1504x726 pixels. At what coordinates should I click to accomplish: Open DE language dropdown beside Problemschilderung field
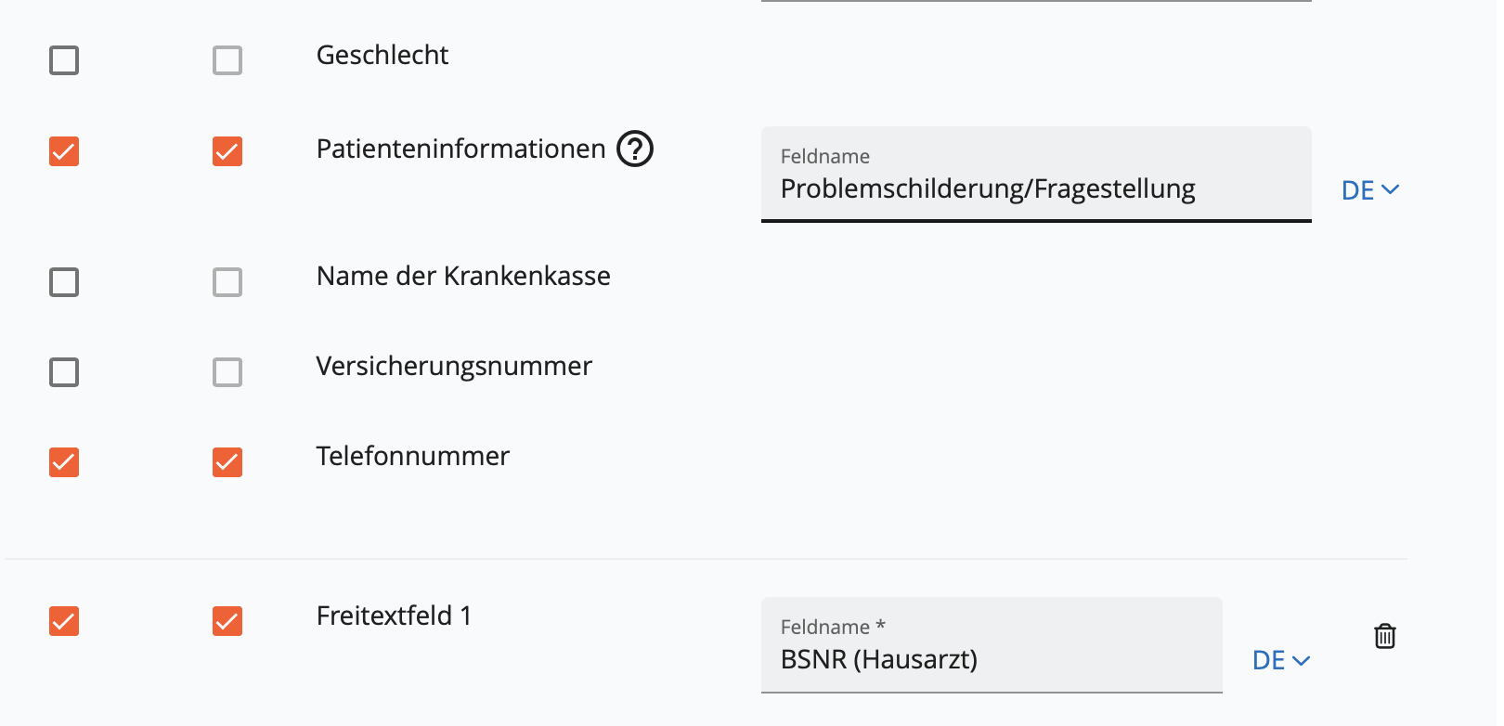[x=1370, y=190]
